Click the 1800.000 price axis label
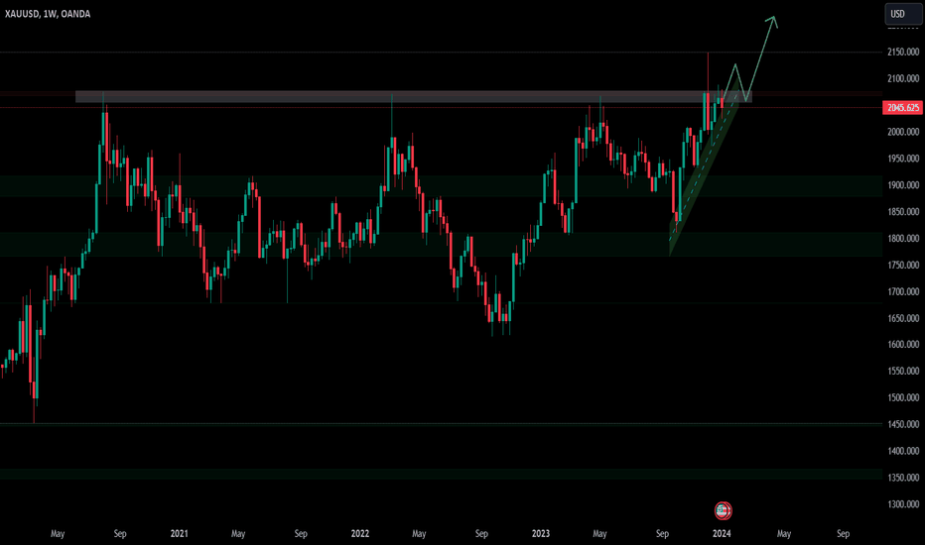925x545 pixels. coord(903,239)
